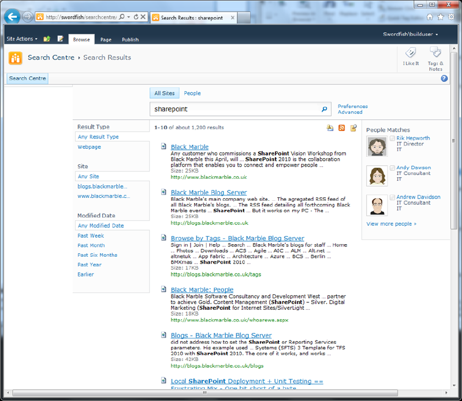Click the Alert Me bell icon
The image size is (462, 401).
coord(330,128)
